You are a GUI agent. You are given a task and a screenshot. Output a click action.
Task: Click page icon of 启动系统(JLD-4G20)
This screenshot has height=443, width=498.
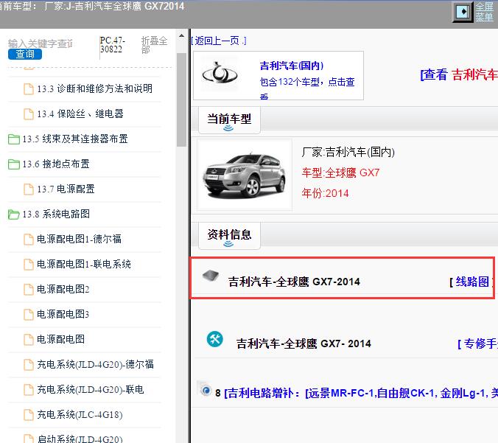point(29,439)
